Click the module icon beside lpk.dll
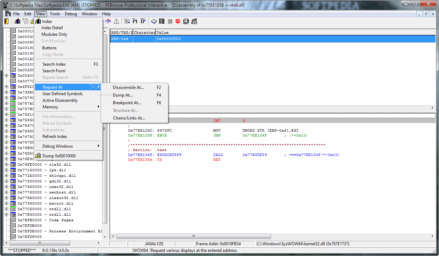Image resolution: width=439 pixels, height=256 pixels. (x=13, y=170)
